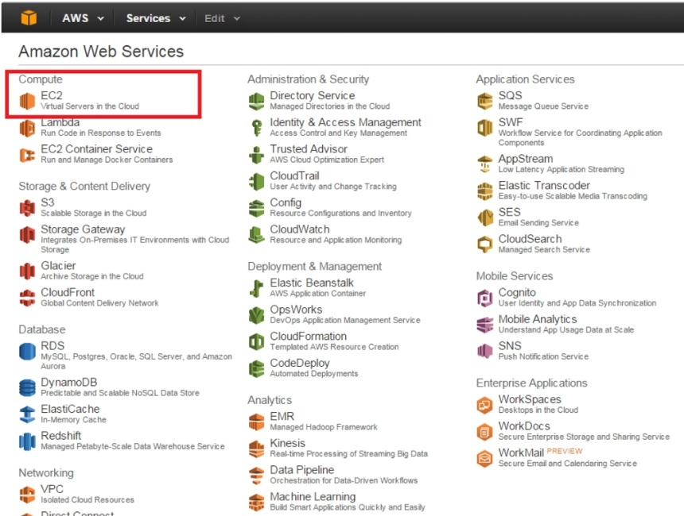
Task: Click the CloudWatch icon
Action: coord(256,235)
